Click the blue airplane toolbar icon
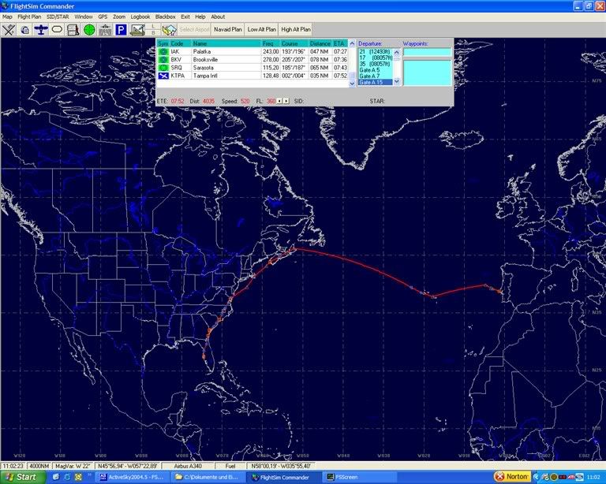Viewport: 606px width, 484px height. click(x=41, y=29)
